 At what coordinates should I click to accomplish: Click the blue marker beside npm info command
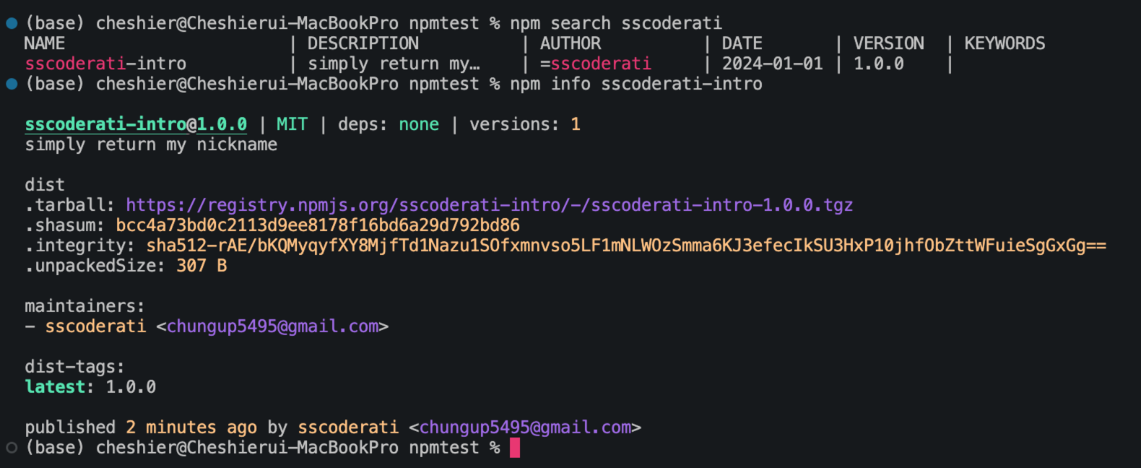(12, 84)
